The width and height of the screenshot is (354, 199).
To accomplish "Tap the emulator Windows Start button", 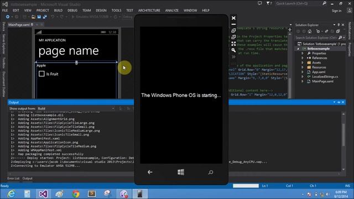I will click(x=181, y=172).
